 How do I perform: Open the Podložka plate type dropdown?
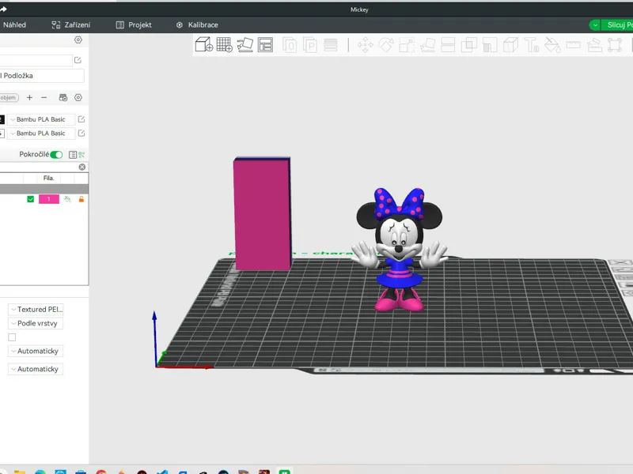(x=42, y=76)
